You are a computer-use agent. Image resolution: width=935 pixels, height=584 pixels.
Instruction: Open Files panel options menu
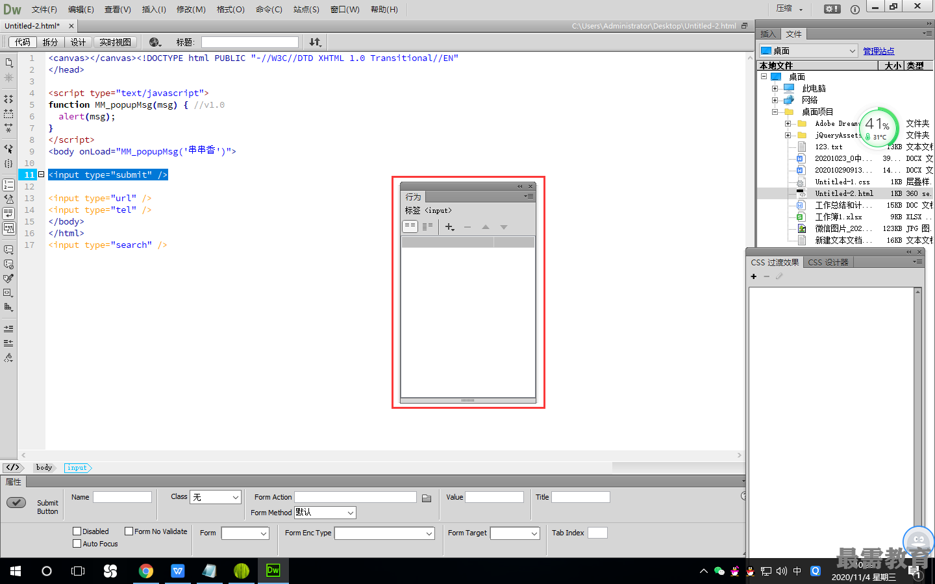pos(927,32)
